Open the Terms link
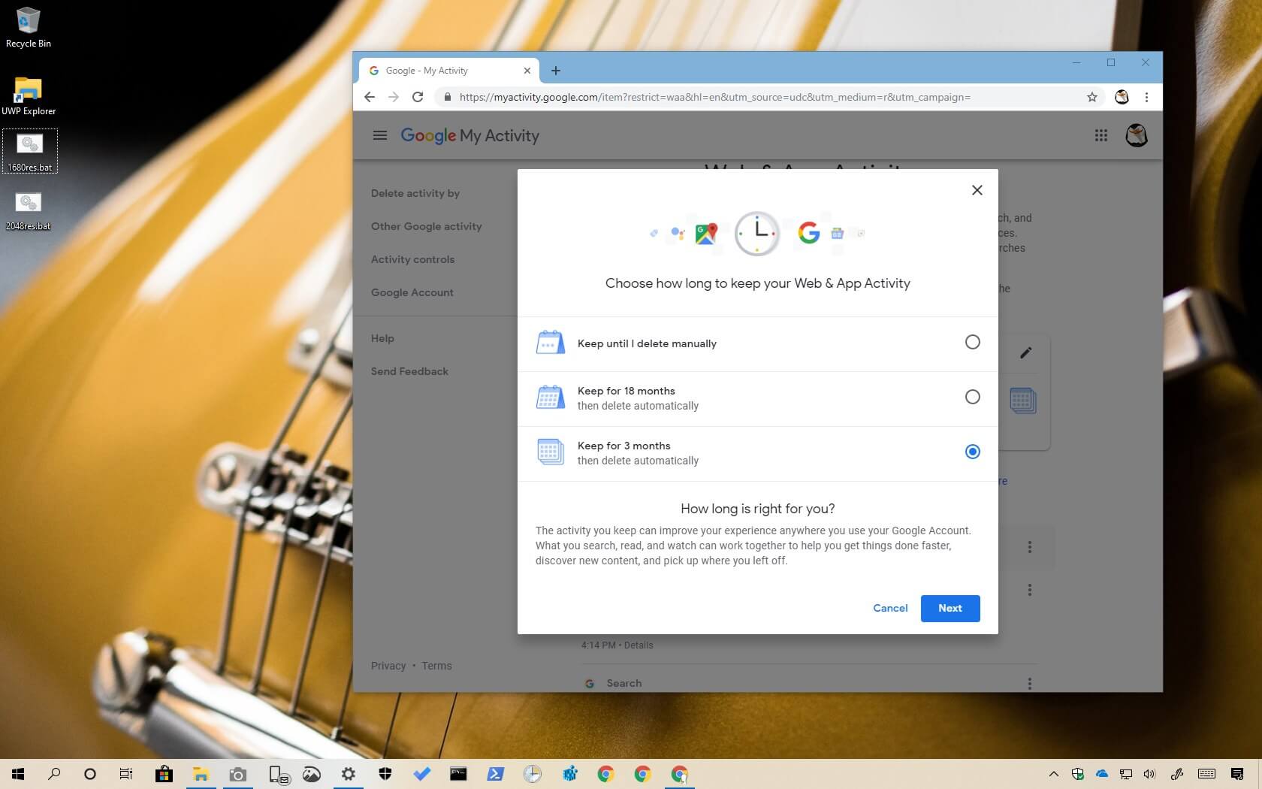This screenshot has width=1262, height=789. point(436,666)
